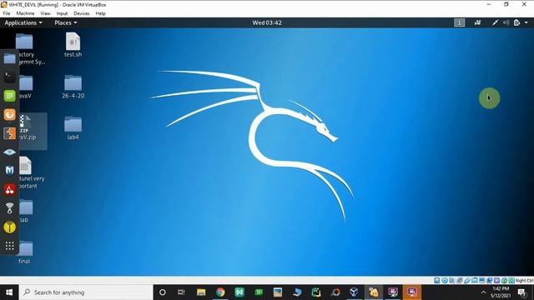Open VirtualBox Input menu
The image size is (534, 300).
62,13
